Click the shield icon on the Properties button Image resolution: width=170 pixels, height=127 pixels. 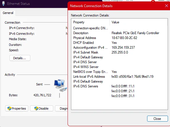click(x=9, y=108)
